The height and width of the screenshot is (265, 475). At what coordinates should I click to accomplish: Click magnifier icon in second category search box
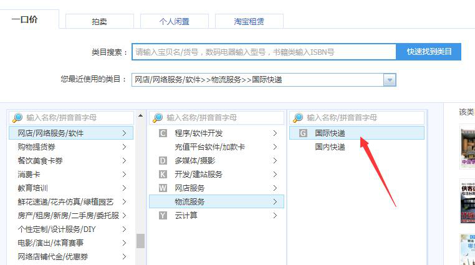coord(158,118)
